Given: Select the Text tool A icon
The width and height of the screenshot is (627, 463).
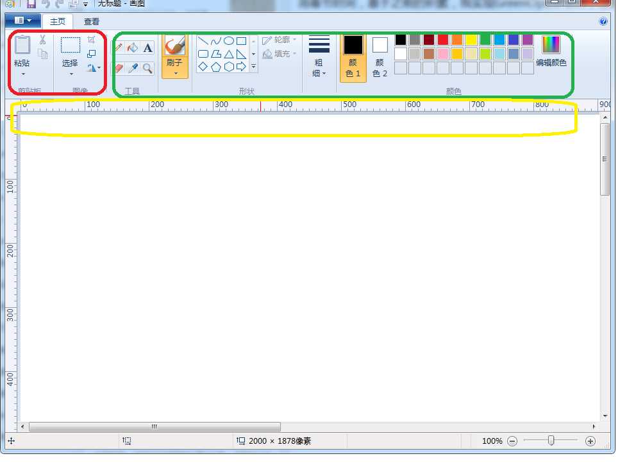Looking at the screenshot, I should pyautogui.click(x=147, y=48).
